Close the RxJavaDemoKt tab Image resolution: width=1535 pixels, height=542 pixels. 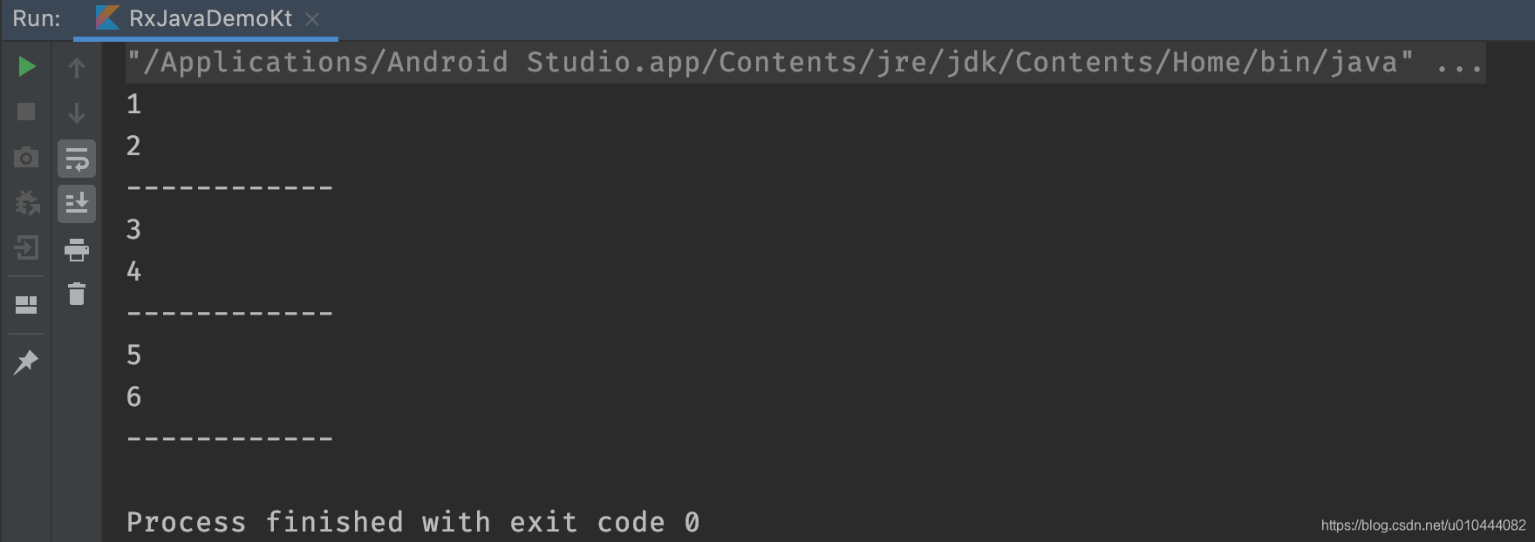[x=313, y=18]
